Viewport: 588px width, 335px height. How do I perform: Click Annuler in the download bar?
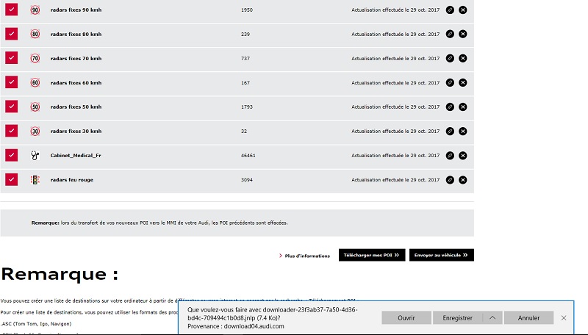pos(528,317)
